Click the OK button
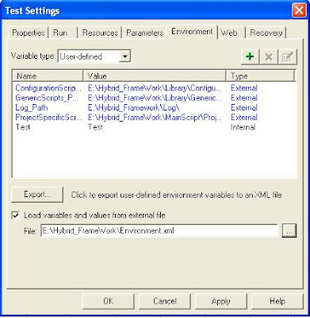Screen dimensions: 310x318 pos(109,301)
